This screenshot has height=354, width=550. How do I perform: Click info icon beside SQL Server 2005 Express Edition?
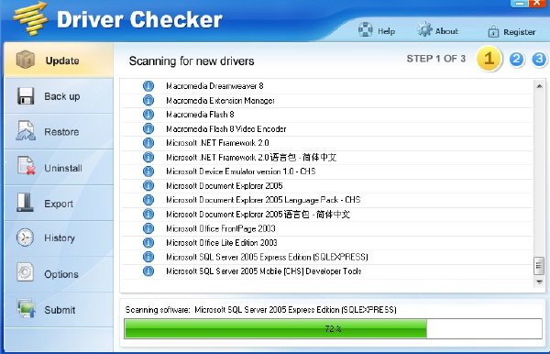[x=148, y=257]
